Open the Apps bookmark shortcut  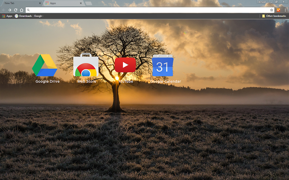tap(7, 16)
